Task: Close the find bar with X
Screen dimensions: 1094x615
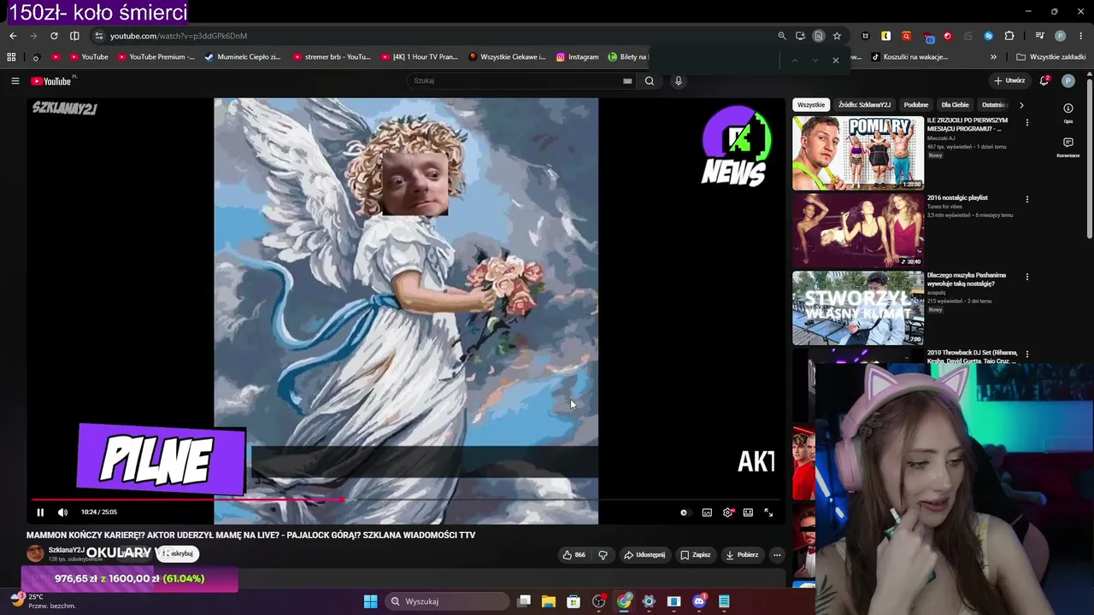Action: point(836,60)
